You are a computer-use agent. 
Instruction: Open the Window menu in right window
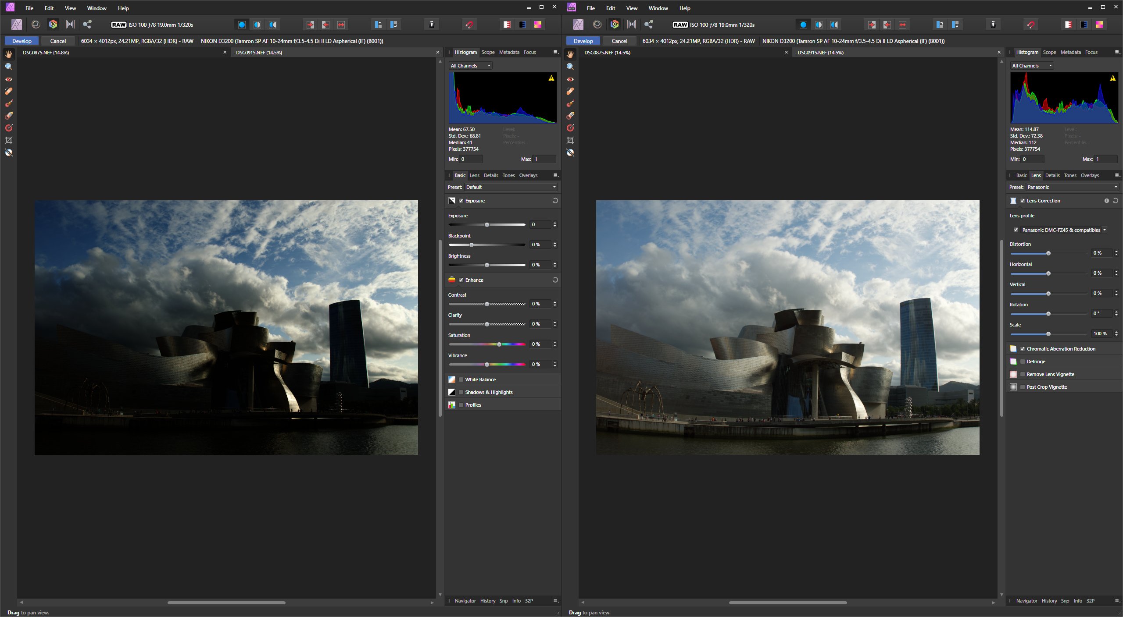pos(658,8)
